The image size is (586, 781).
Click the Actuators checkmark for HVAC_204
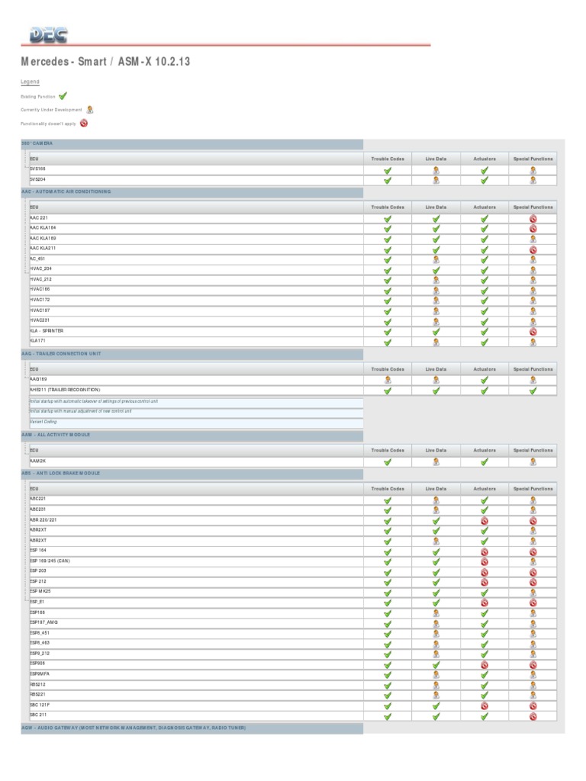coord(485,270)
